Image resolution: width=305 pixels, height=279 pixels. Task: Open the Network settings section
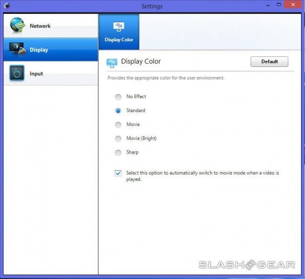(51, 26)
